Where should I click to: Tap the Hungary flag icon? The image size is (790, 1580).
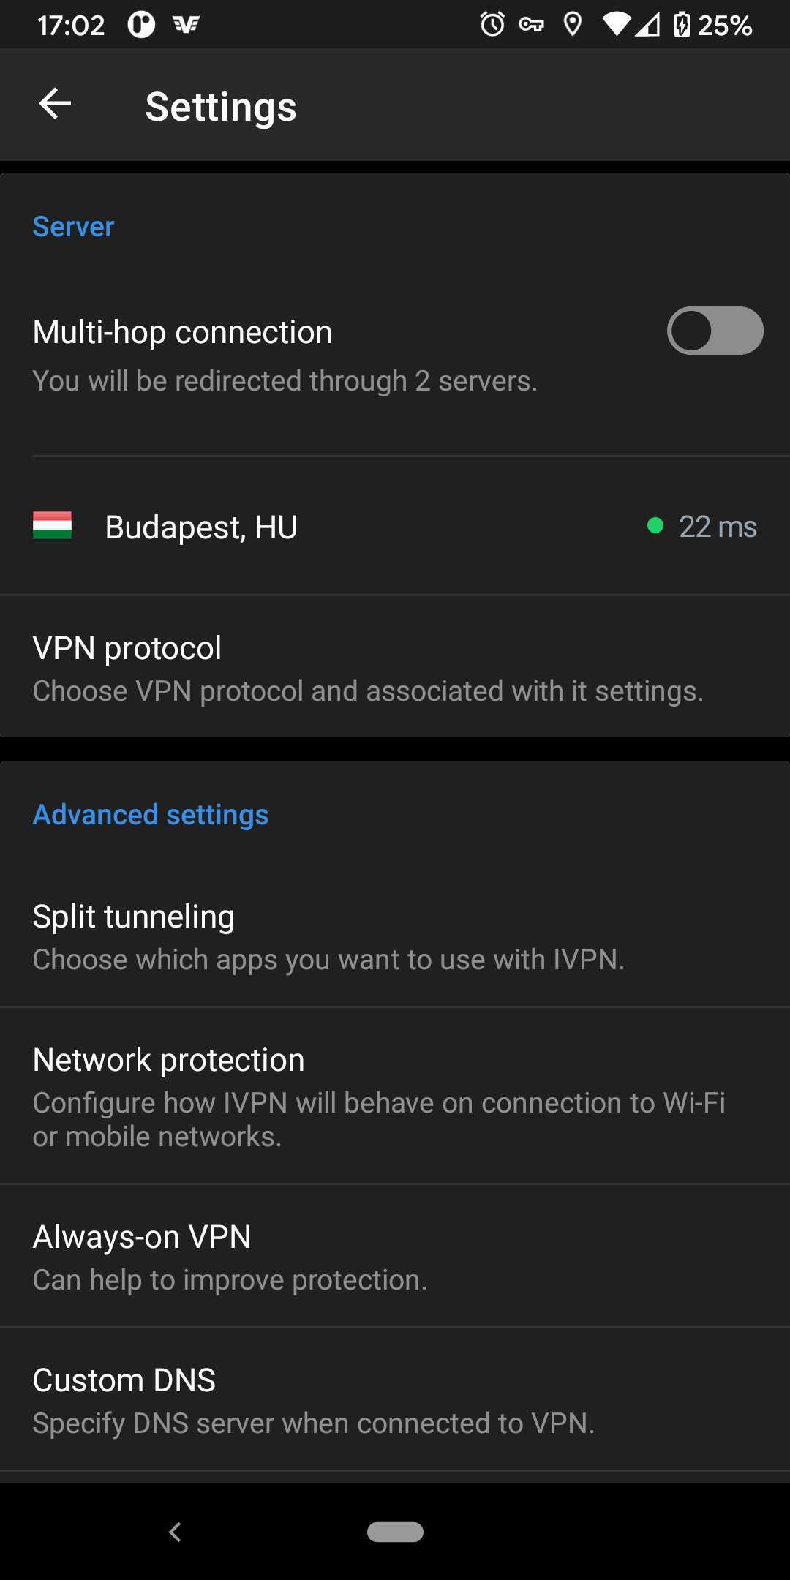(52, 526)
